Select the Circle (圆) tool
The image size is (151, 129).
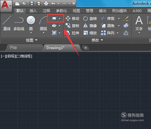point(31,23)
